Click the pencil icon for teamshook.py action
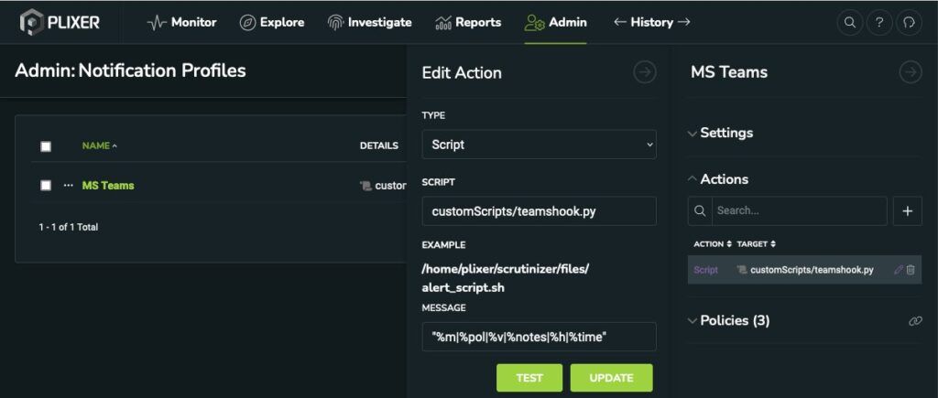The image size is (938, 398). pos(898,270)
